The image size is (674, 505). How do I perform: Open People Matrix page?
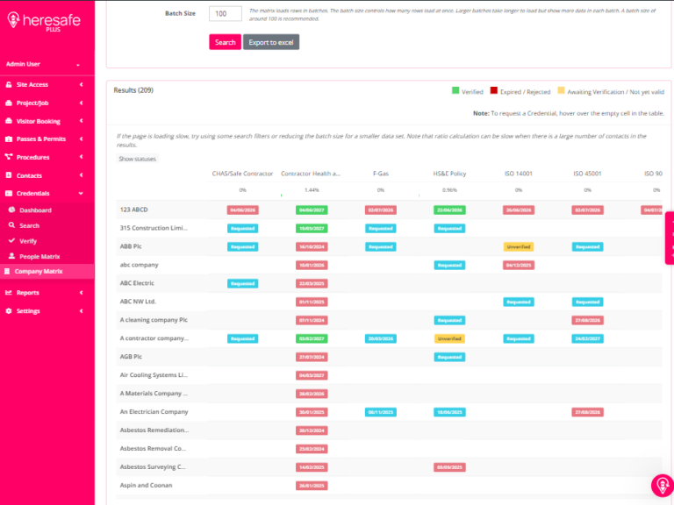point(39,256)
